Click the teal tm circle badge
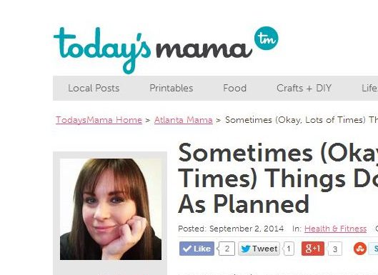The height and width of the screenshot is (275, 378). pyautogui.click(x=266, y=39)
